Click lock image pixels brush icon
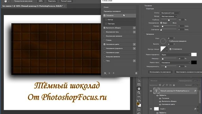The width and height of the screenshot is (202, 114). [163, 85]
